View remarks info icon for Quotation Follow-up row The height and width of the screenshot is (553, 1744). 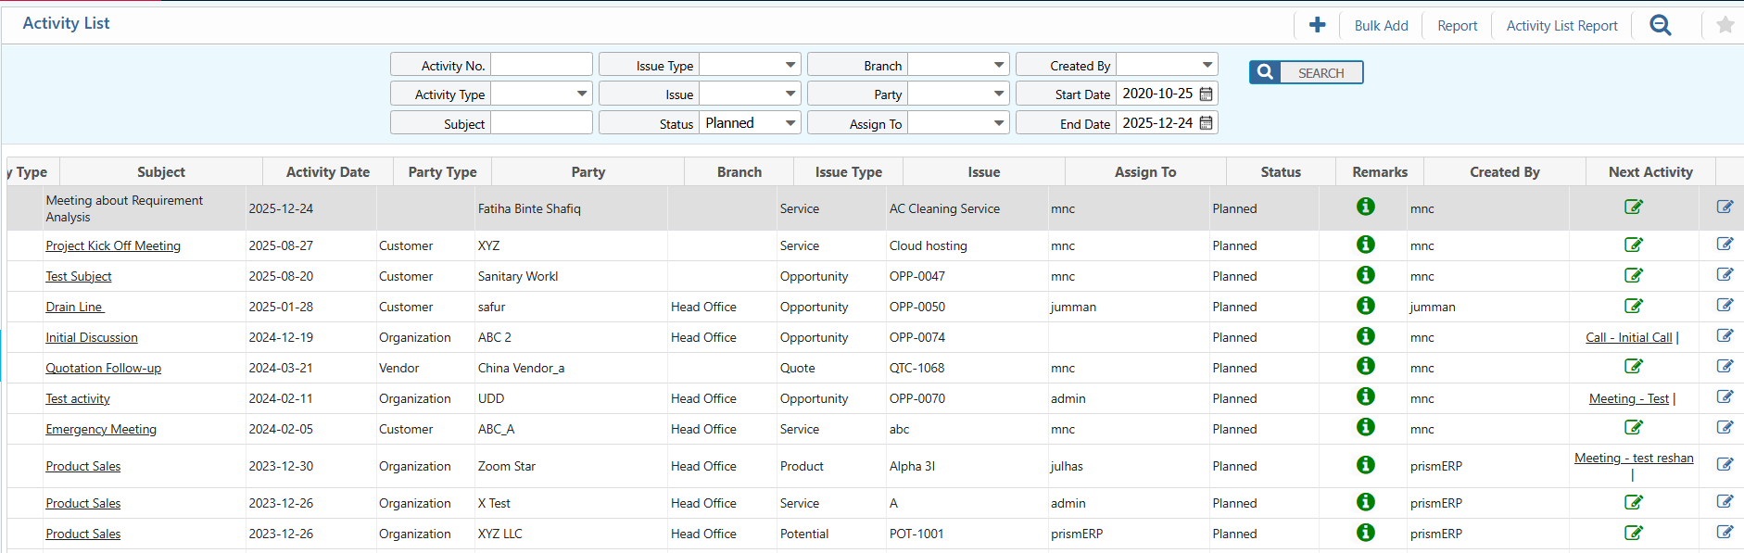1366,367
